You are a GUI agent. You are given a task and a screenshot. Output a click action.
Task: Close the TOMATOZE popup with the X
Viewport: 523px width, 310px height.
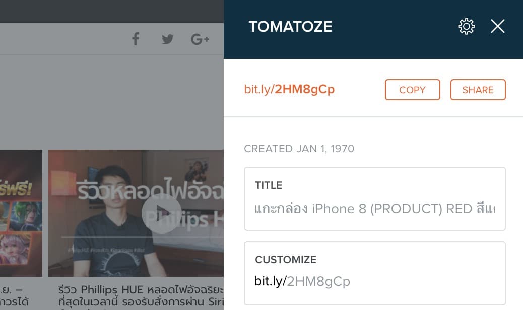[x=497, y=26]
